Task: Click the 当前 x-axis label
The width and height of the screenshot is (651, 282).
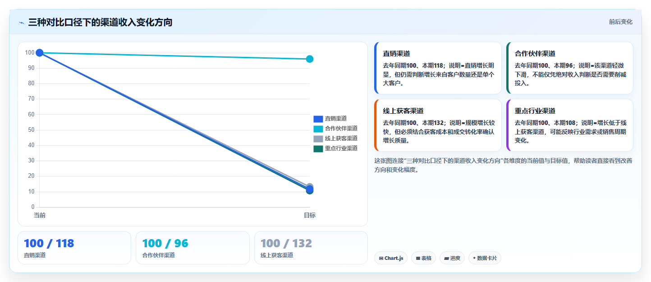Action: click(40, 215)
